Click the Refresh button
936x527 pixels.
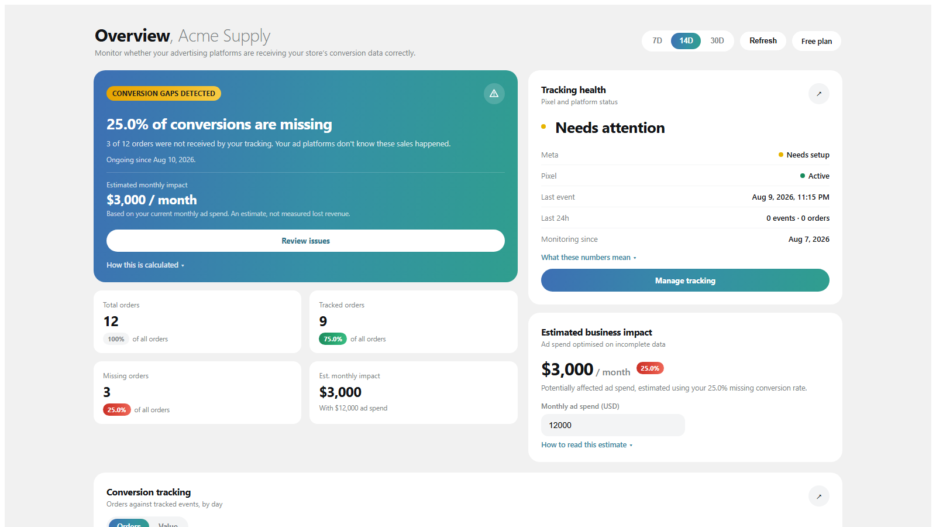coord(763,40)
